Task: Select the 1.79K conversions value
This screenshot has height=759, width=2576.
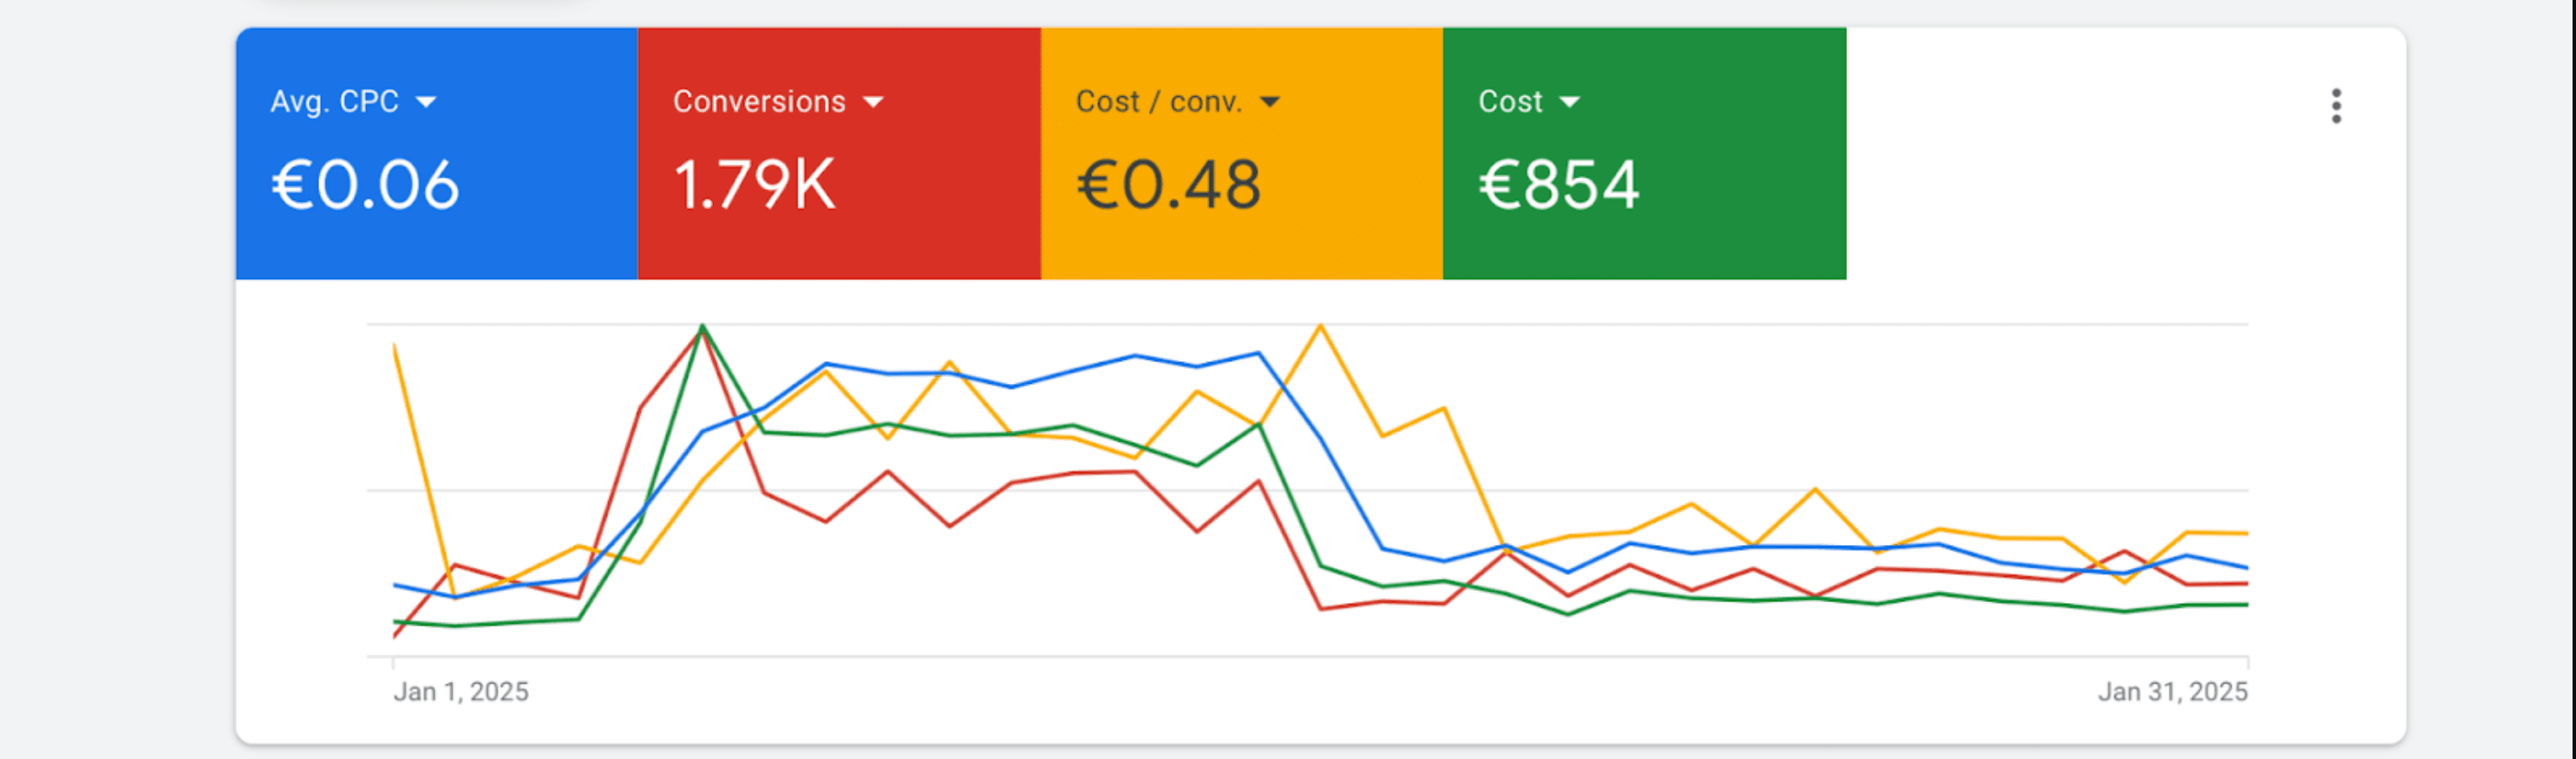Action: (754, 185)
